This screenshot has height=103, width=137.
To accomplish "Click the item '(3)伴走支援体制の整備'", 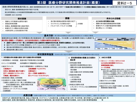I will point(107,83).
